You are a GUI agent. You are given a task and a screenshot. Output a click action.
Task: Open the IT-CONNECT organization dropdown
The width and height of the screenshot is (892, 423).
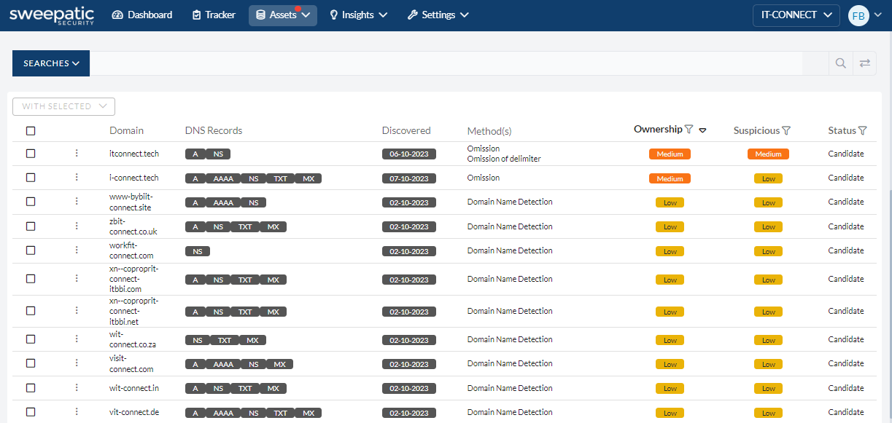[x=796, y=15]
